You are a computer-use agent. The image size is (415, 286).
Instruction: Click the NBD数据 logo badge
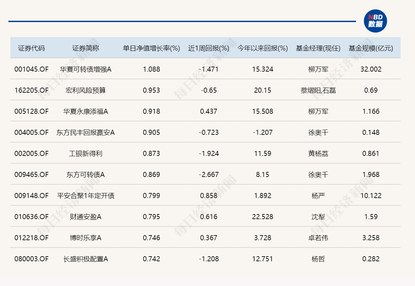coord(375,21)
